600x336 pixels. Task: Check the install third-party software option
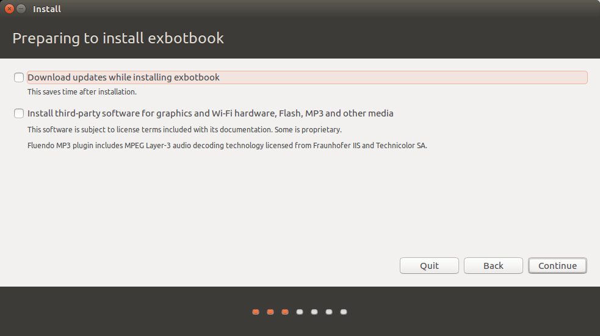(19, 113)
